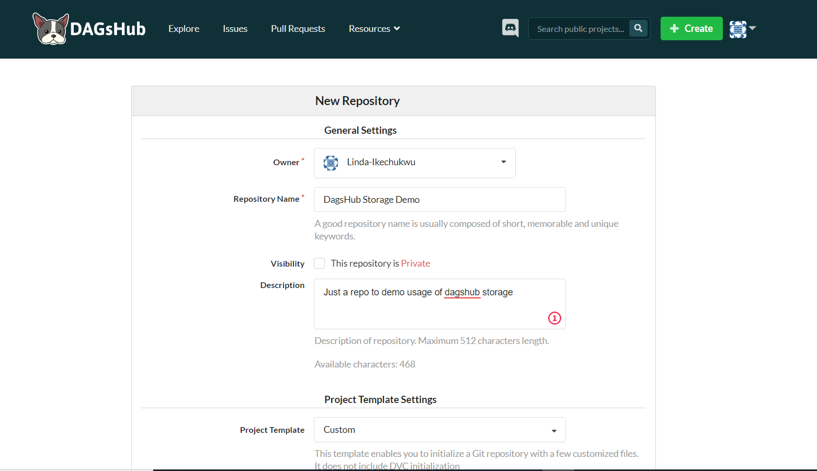
Task: Open the Owner dropdown showing Linda-Ikechukwu
Action: pyautogui.click(x=415, y=163)
